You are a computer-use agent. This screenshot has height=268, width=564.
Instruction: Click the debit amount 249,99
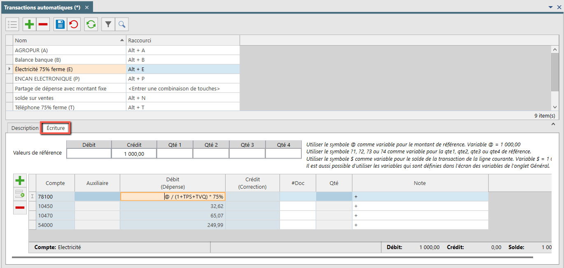tap(172, 225)
